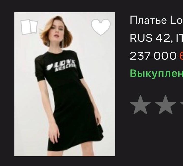
Task: Give two stars using the second star
Action: pos(165,105)
